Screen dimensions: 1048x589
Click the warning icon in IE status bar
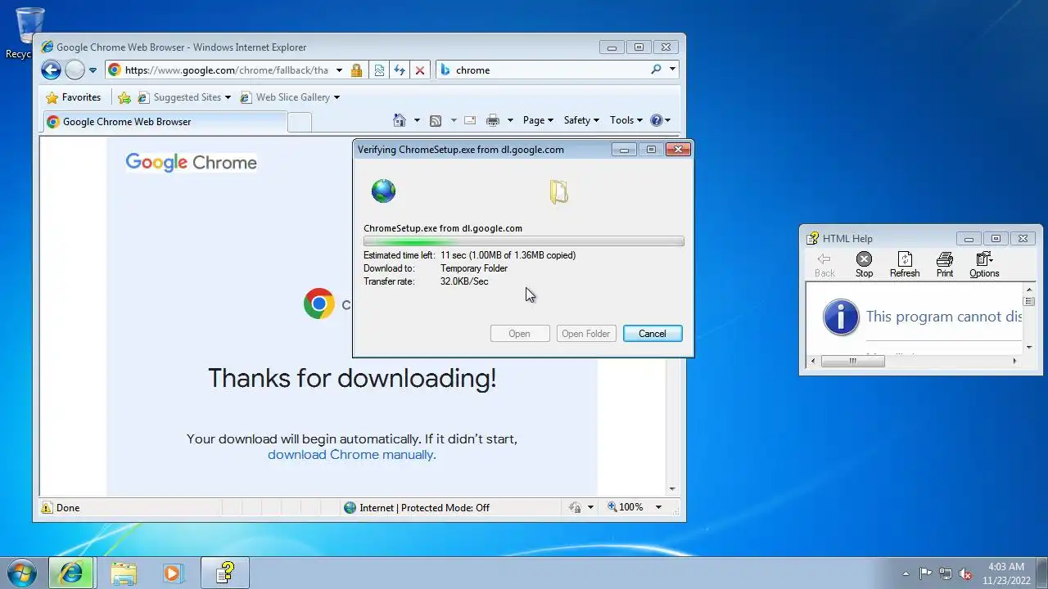pos(47,507)
